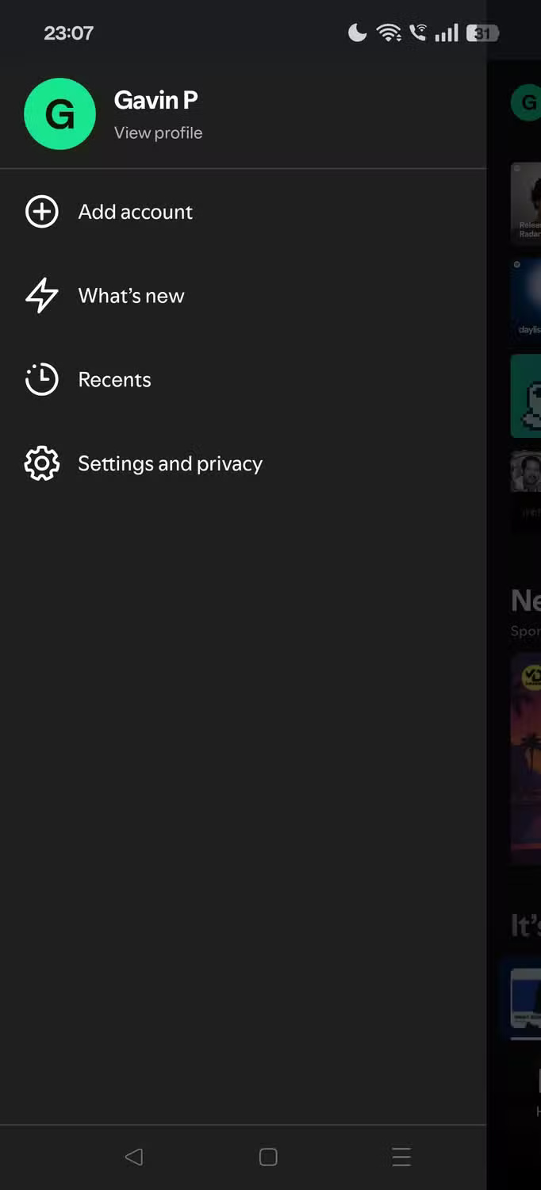Tap the battery indicator showing 31

coord(482,33)
